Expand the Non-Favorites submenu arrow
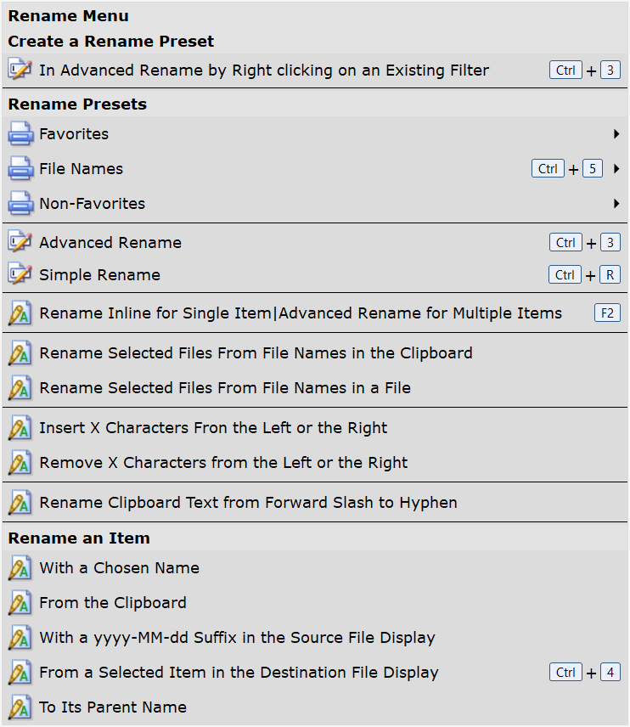630x727 pixels. pos(616,204)
